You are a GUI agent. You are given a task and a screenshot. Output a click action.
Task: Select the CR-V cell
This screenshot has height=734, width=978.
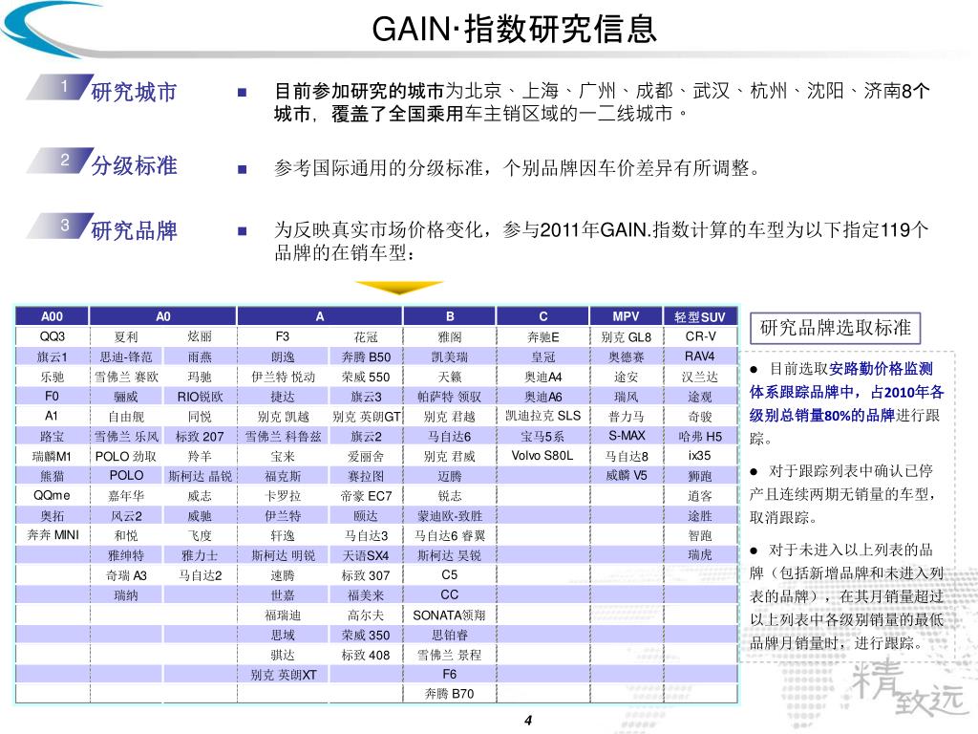coord(700,336)
